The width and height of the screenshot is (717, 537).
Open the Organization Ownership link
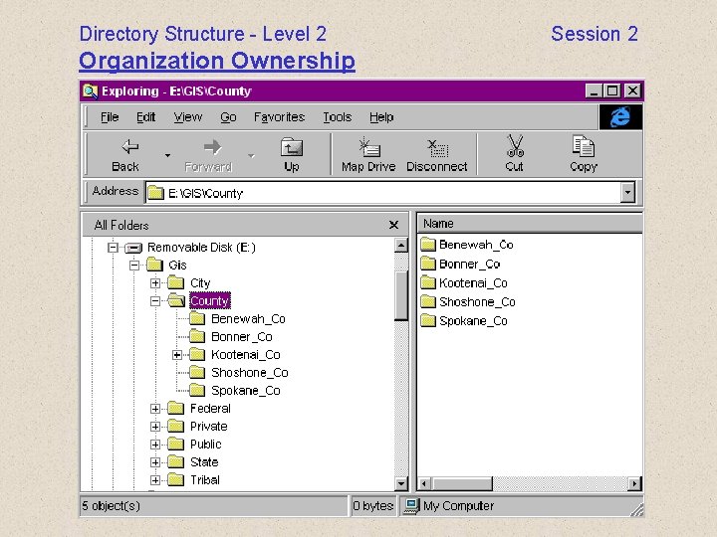tap(217, 62)
